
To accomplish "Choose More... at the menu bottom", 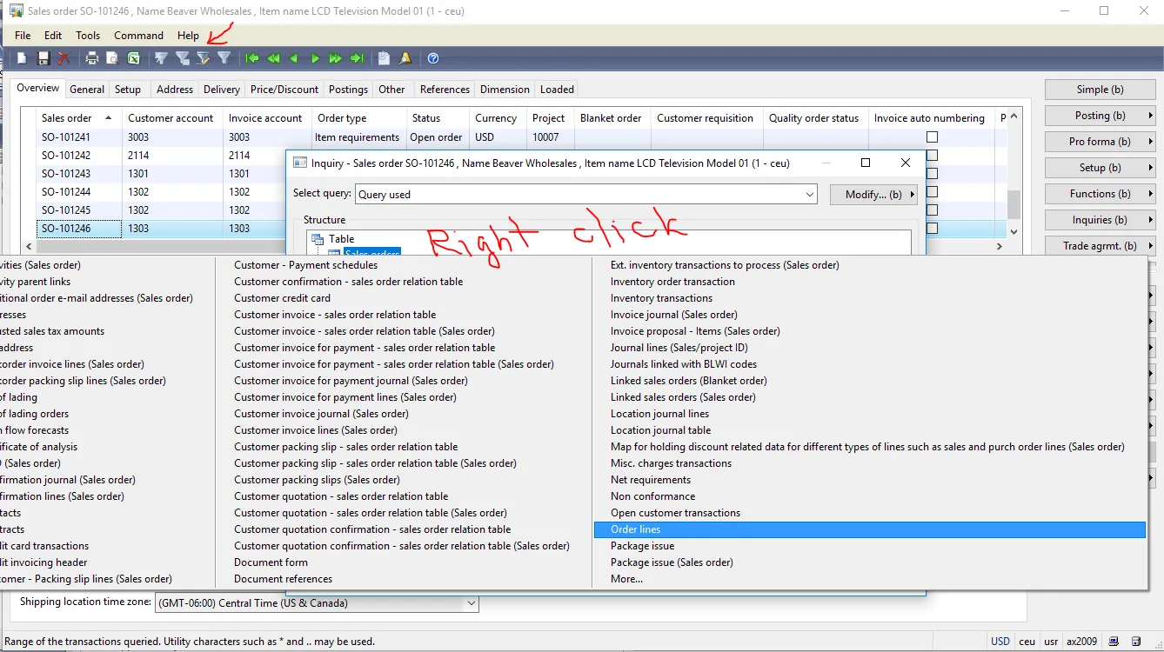I will 626,579.
